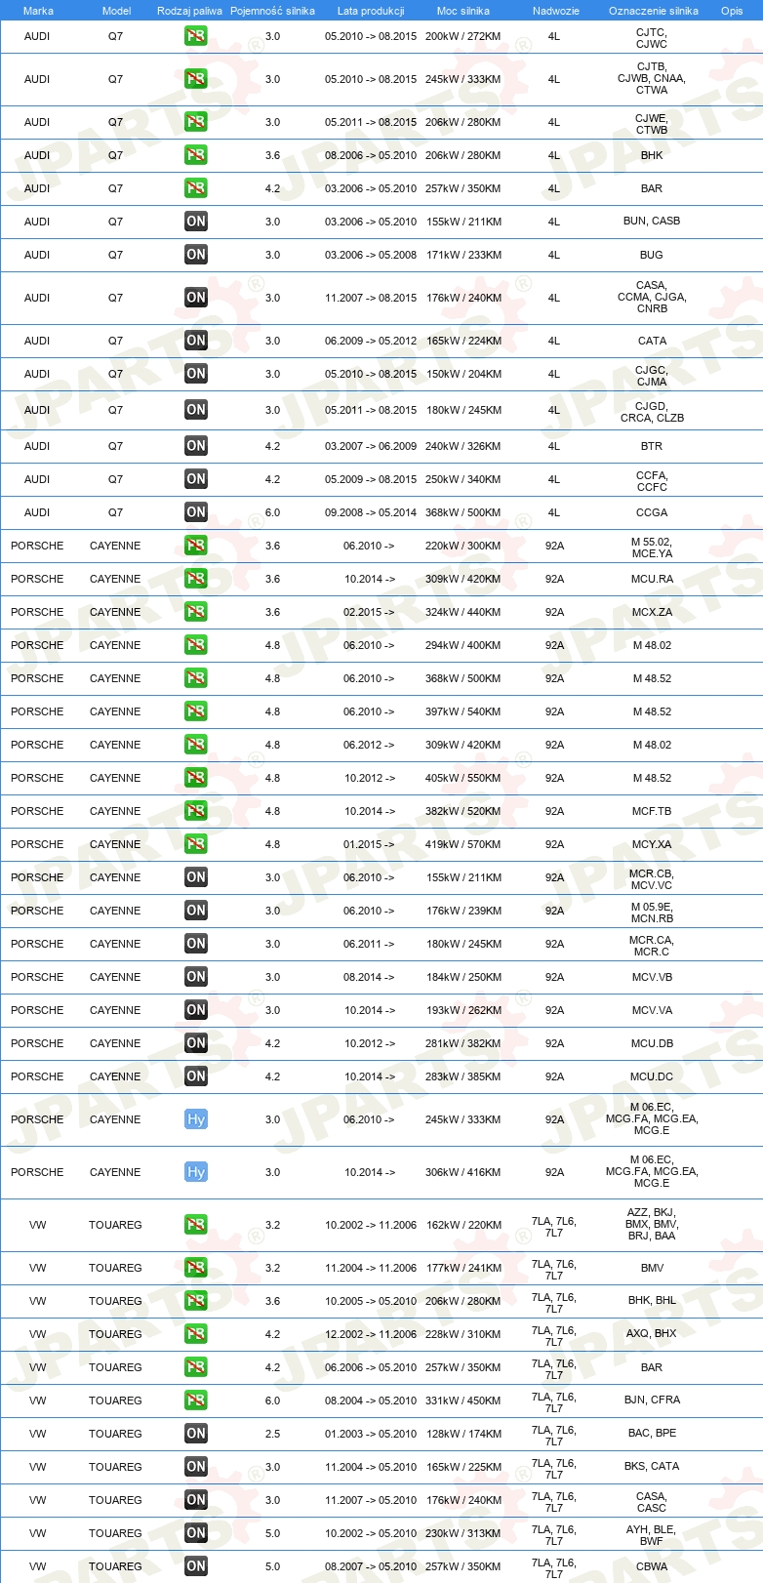Click engine code M 05.9E, MCN.RB
The width and height of the screenshot is (763, 1583).
click(x=652, y=913)
